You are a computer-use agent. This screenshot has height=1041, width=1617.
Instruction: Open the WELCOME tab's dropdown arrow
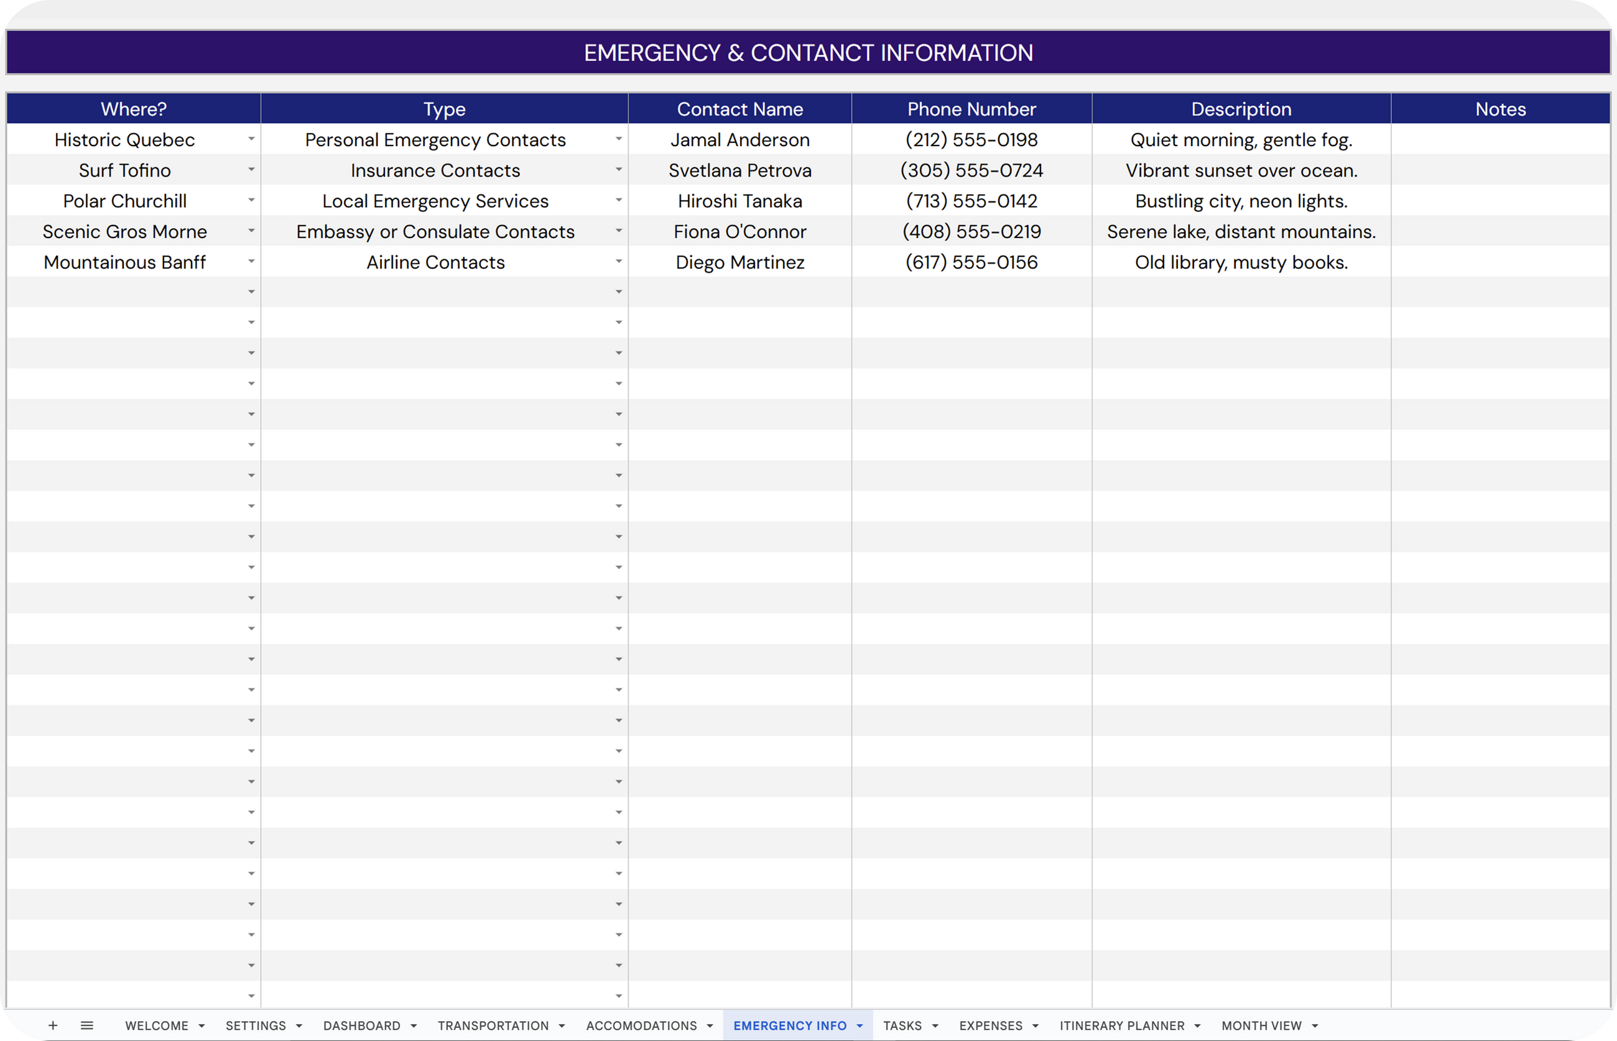point(202,1026)
